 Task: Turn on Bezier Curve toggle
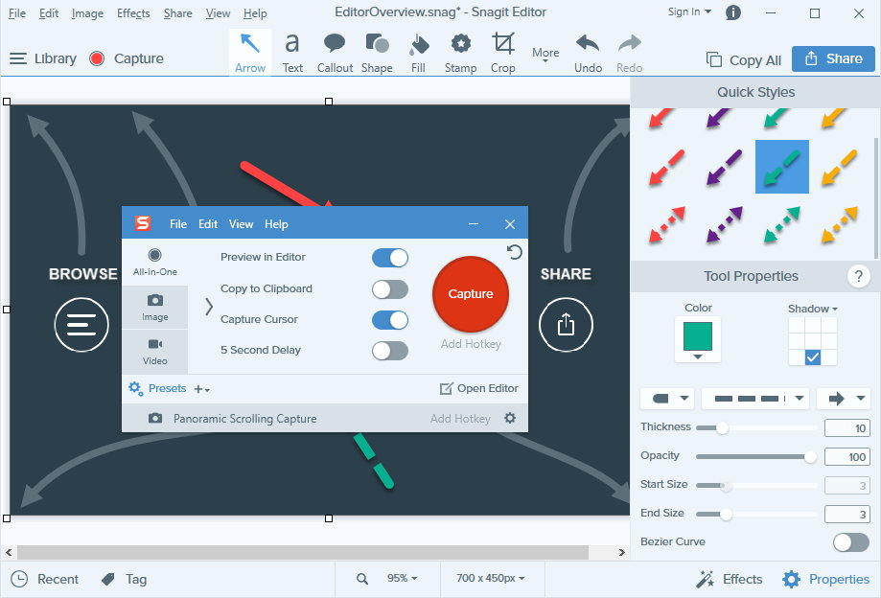click(x=851, y=541)
